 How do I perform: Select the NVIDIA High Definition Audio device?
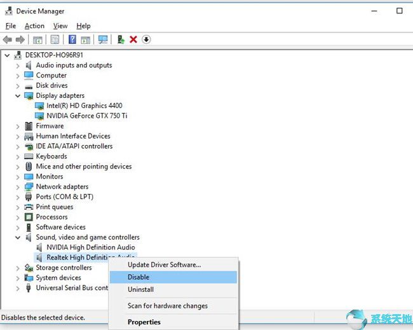click(x=90, y=247)
